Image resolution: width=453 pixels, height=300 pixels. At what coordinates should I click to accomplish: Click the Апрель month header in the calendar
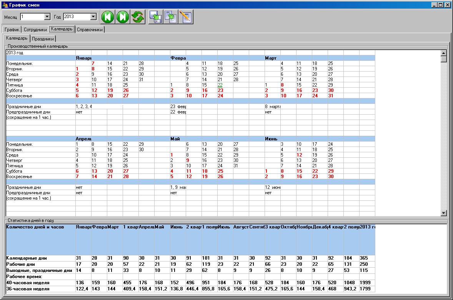tap(83, 139)
